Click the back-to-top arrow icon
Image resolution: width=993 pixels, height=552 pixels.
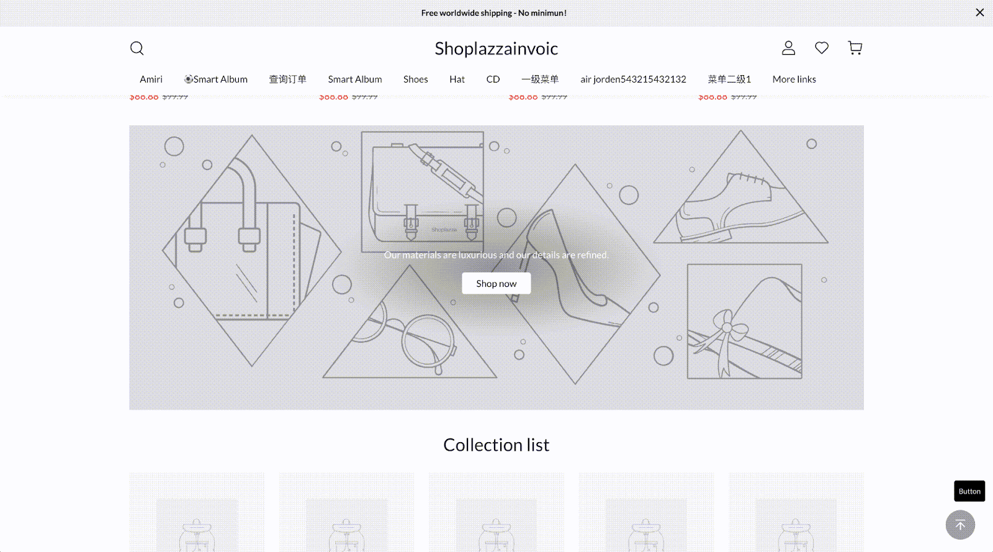(x=960, y=525)
